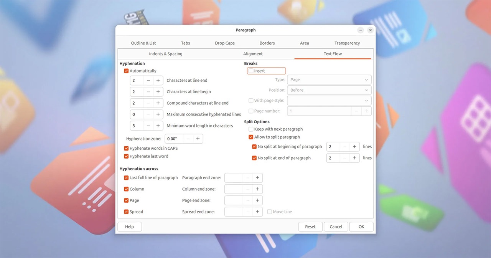Viewport: 491px width, 258px height.
Task: Toggle No split at end of paragraph
Action: pyautogui.click(x=254, y=158)
